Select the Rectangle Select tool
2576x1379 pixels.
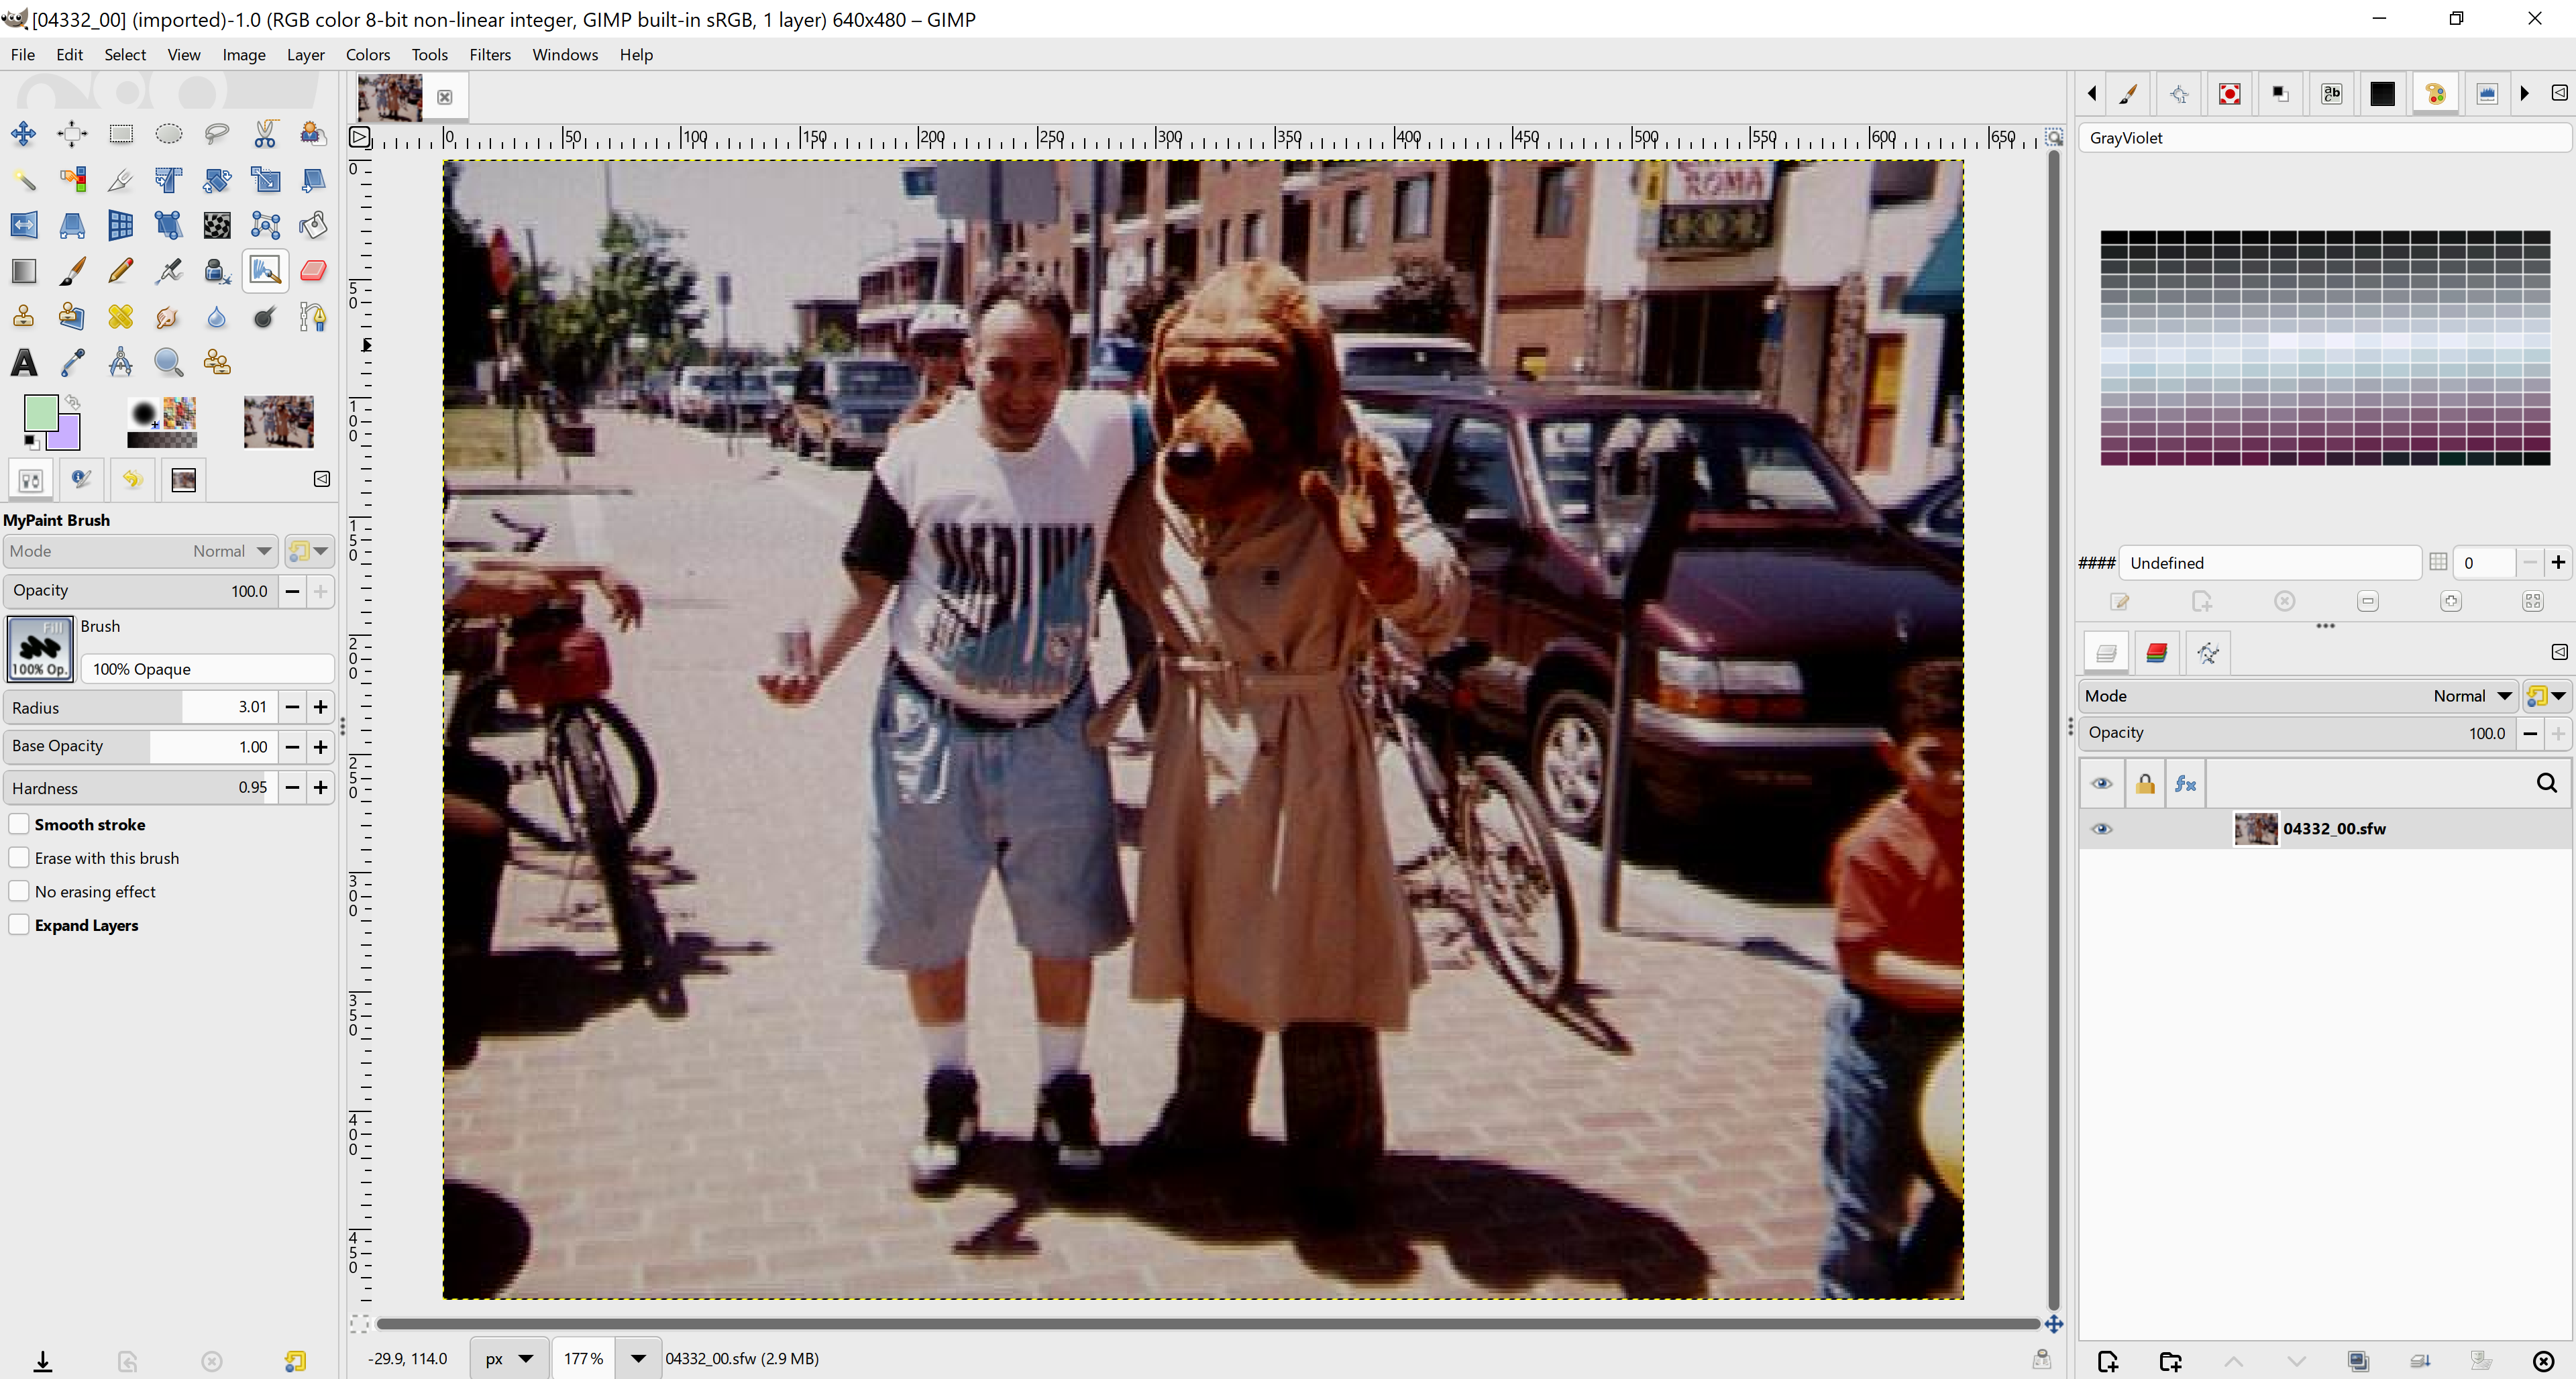120,134
